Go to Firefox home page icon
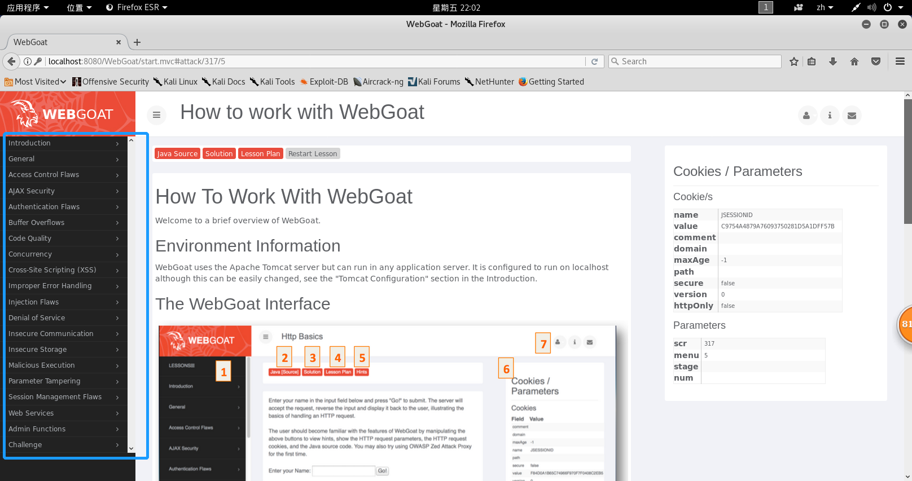This screenshot has width=912, height=481. (x=854, y=61)
